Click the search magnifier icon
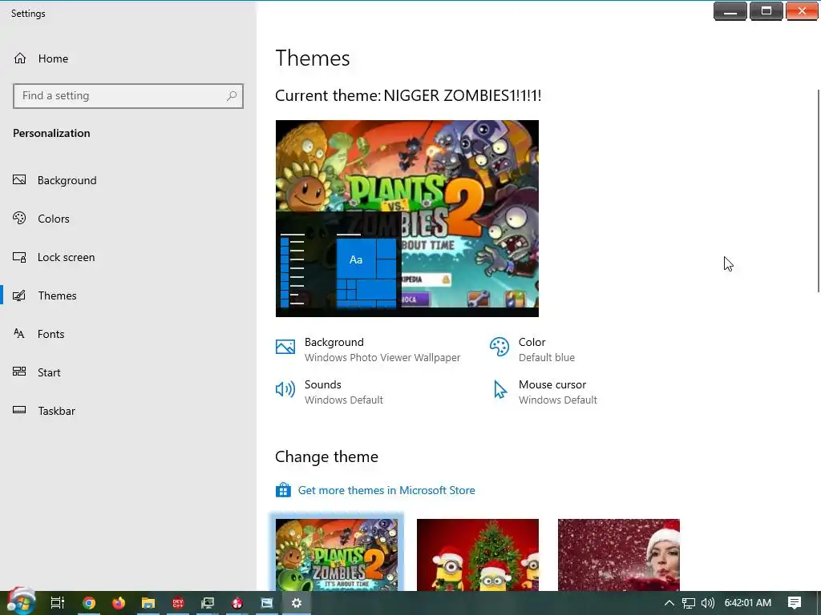 click(x=232, y=96)
